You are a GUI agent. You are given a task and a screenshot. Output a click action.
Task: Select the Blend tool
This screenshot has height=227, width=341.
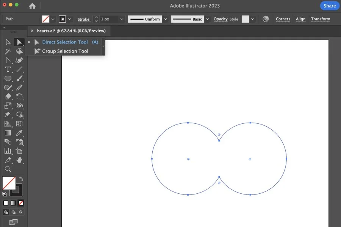point(8,142)
